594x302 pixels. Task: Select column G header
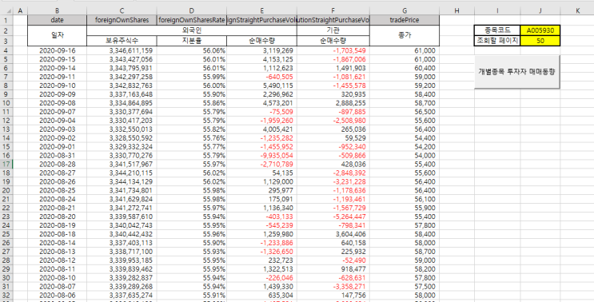(405, 11)
